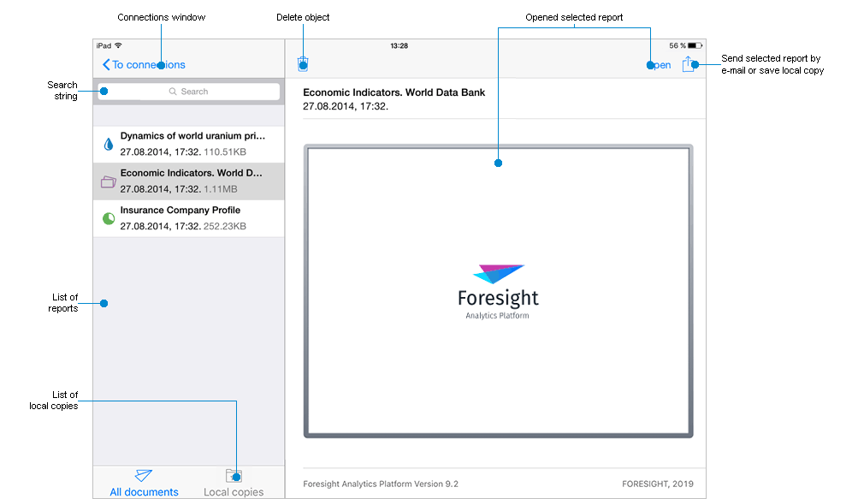Viewport: 858px width, 499px height.
Task: Tap the battery indicator in status bar
Action: tap(695, 45)
